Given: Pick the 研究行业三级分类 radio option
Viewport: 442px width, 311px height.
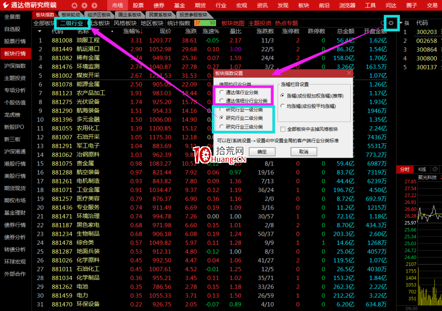Looking at the screenshot, I should pos(221,127).
